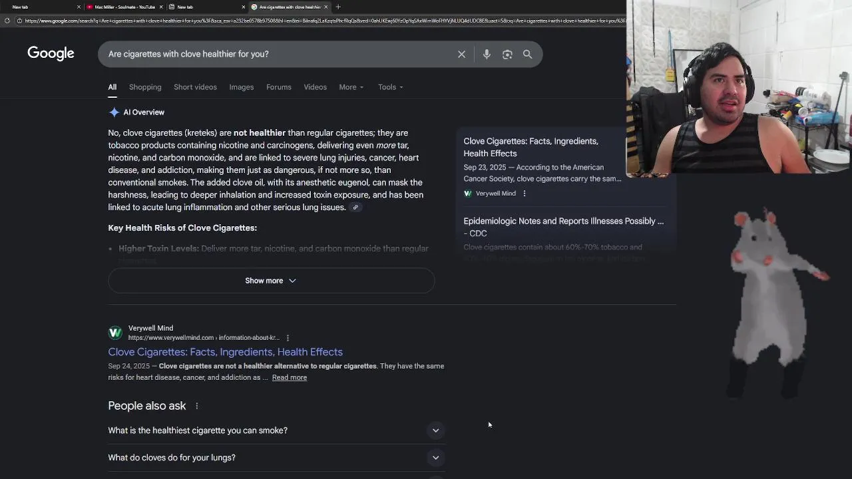The width and height of the screenshot is (852, 479).
Task: Select the Forums search filter
Action: [x=279, y=87]
